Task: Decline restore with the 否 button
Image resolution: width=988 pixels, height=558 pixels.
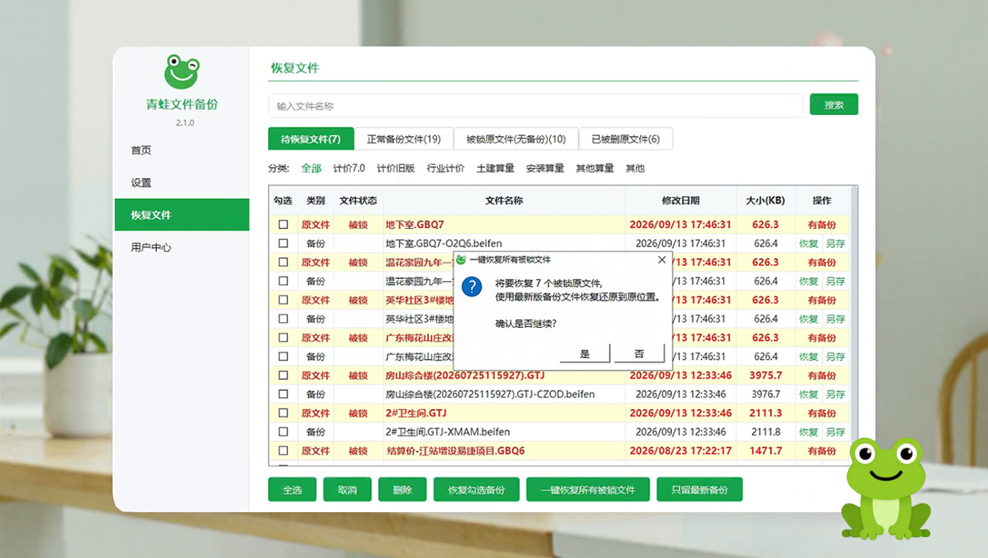Action: [639, 354]
